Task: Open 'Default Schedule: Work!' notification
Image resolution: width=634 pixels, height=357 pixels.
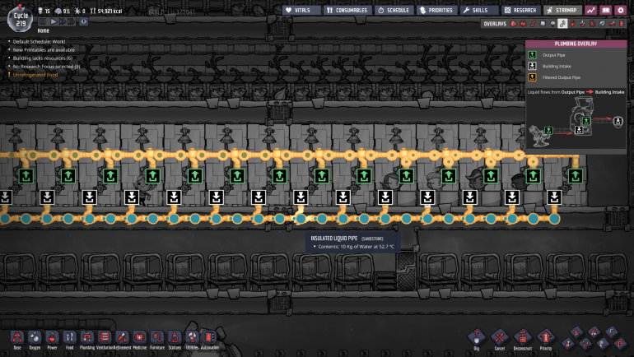Action: [x=39, y=42]
